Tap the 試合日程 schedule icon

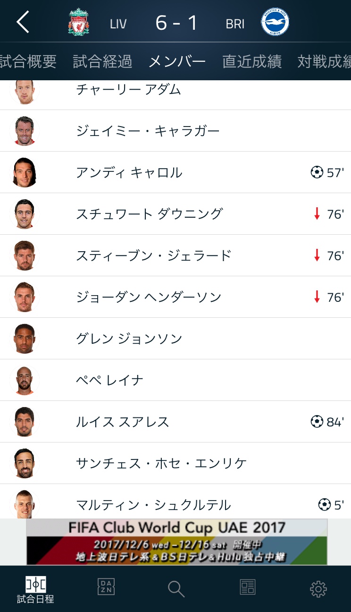(x=35, y=589)
